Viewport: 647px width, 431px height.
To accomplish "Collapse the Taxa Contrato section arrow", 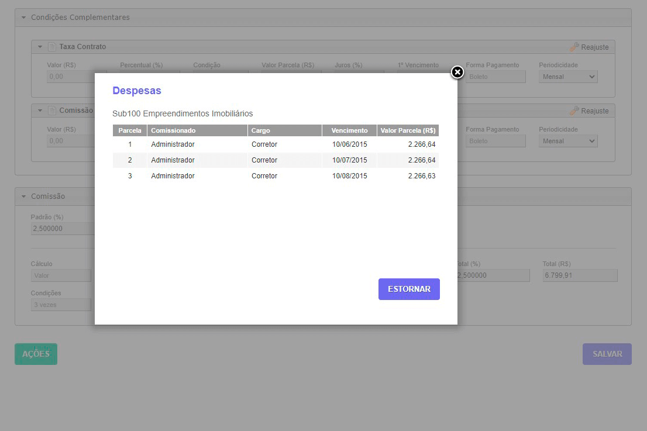I will (40, 47).
